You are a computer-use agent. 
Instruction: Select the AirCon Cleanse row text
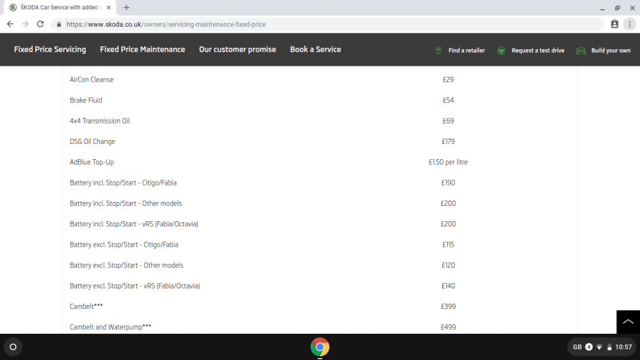92,79
